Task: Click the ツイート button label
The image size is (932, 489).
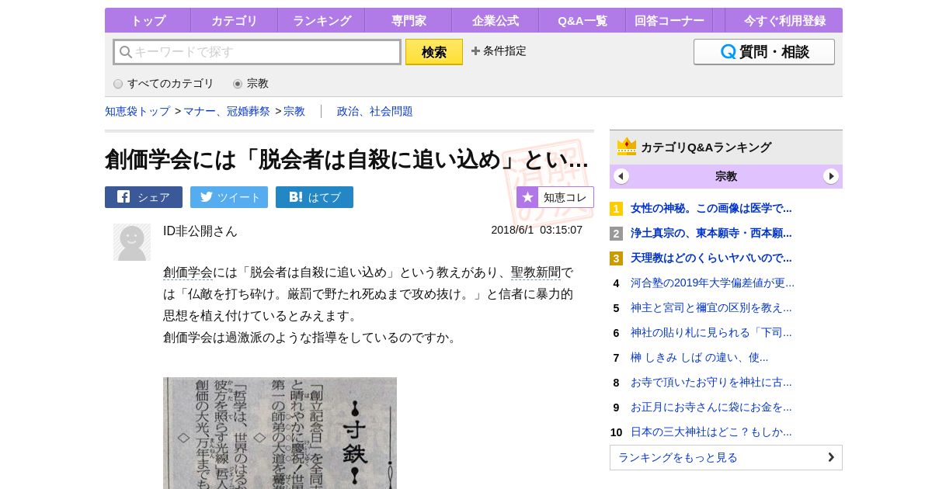Action: 239,197
